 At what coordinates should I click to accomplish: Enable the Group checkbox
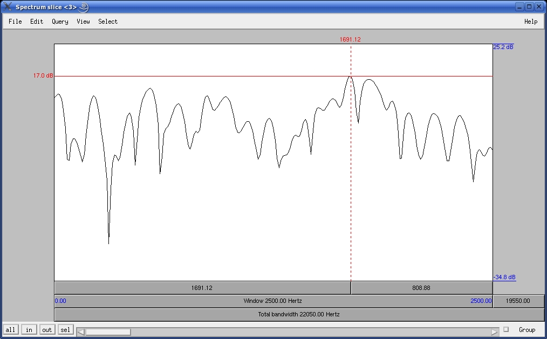(x=506, y=329)
